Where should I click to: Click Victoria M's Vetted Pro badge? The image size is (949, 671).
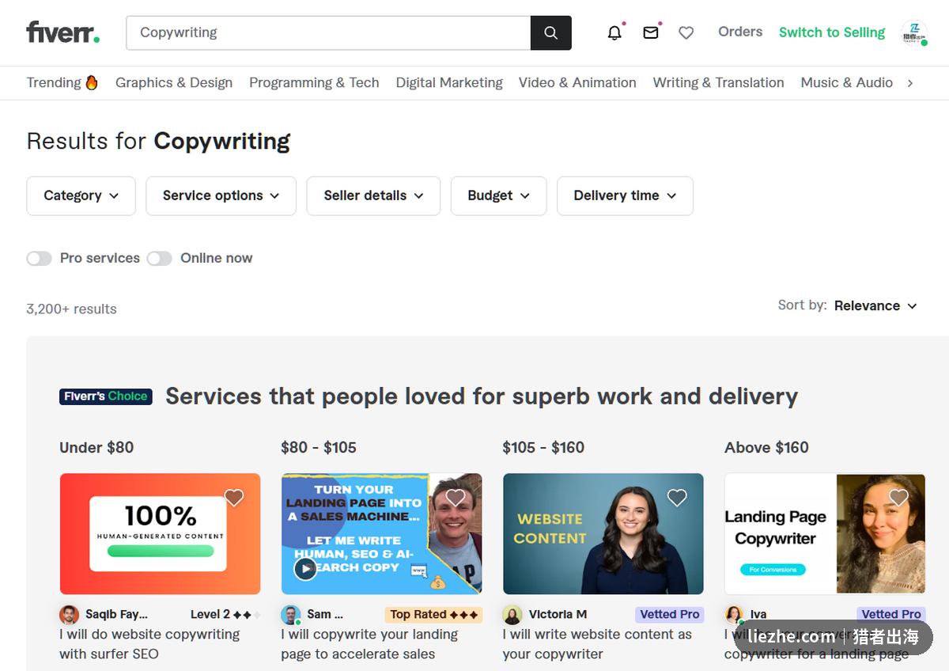[x=669, y=614]
